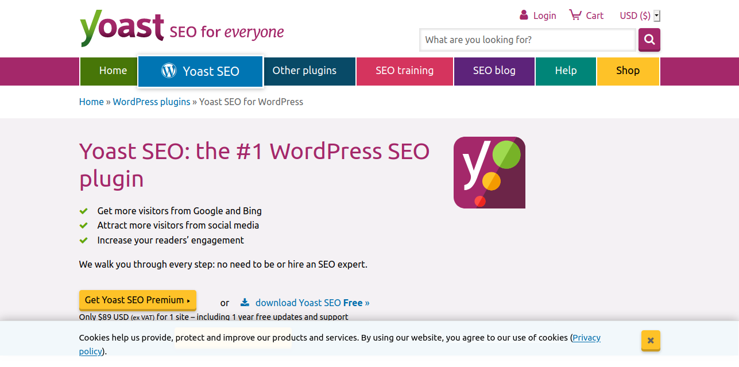Click the Login person icon
The image size is (739, 367).
524,15
